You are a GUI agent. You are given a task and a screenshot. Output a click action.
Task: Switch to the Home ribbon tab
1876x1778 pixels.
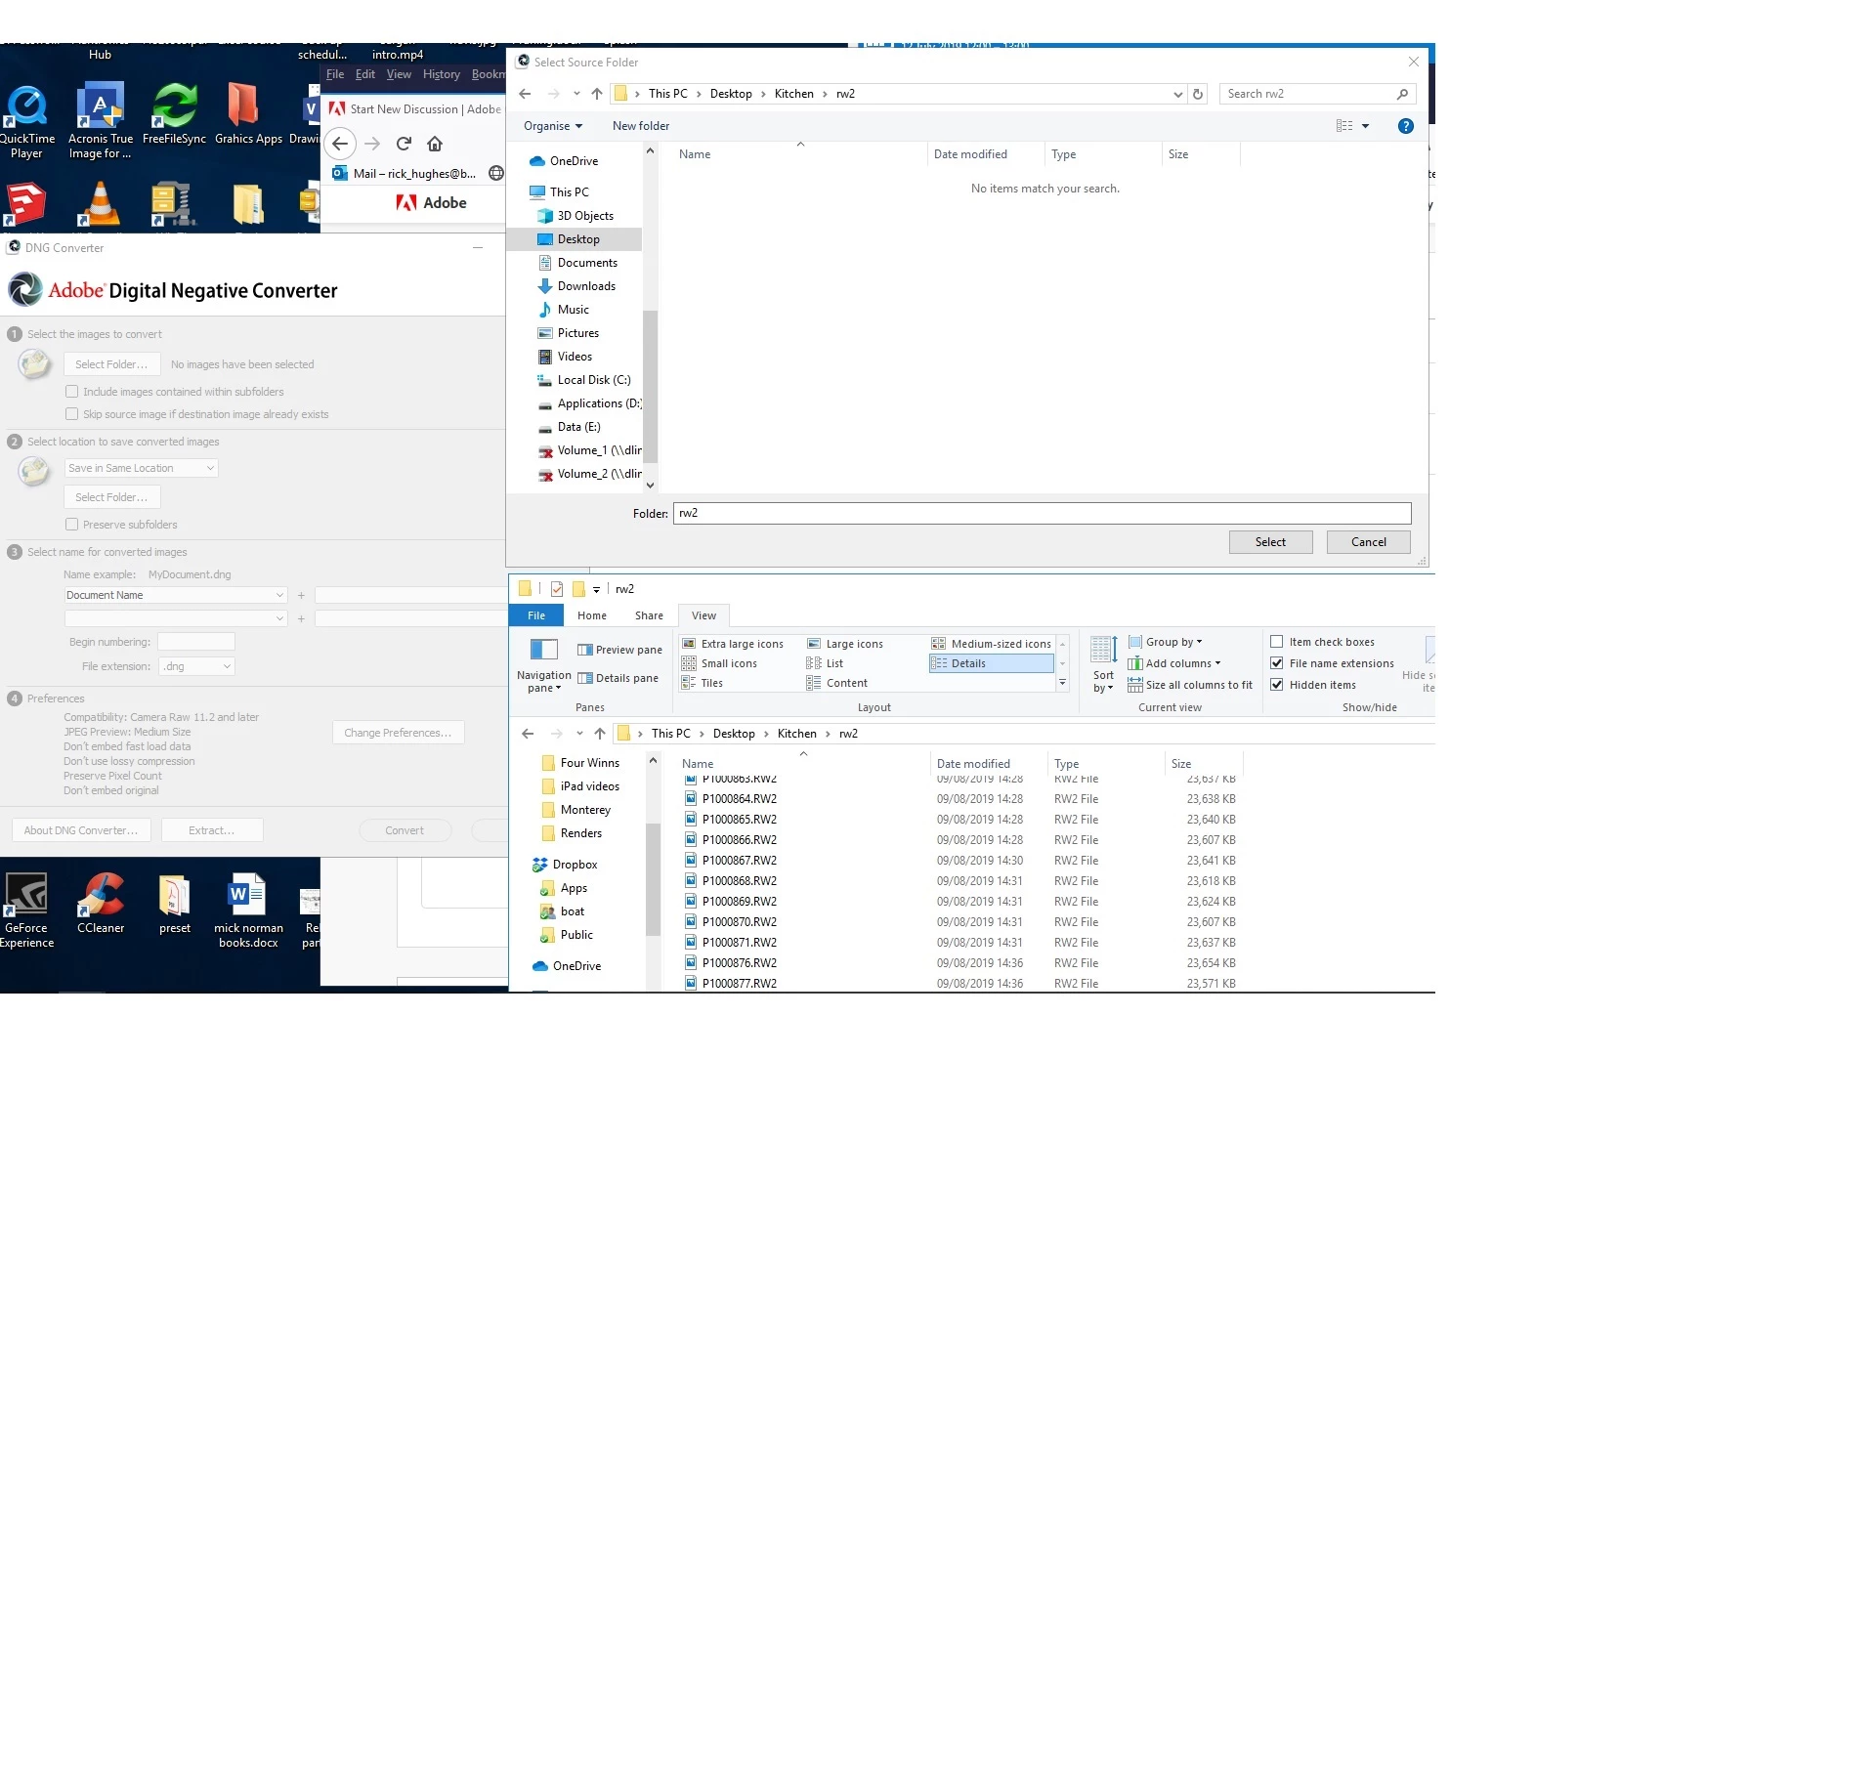[x=591, y=615]
